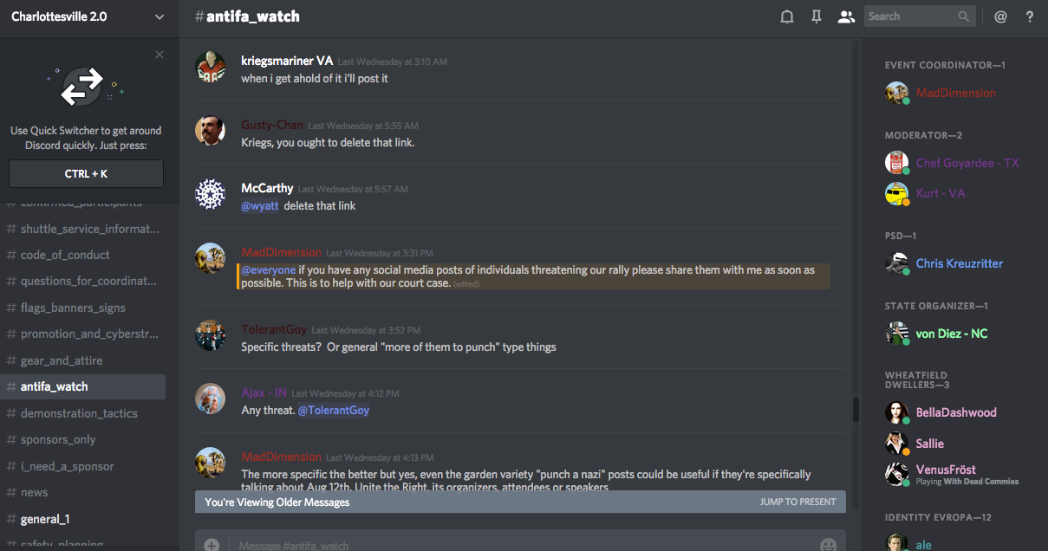The width and height of the screenshot is (1048, 551).
Task: Click the CTRL + K button
Action: click(x=86, y=173)
